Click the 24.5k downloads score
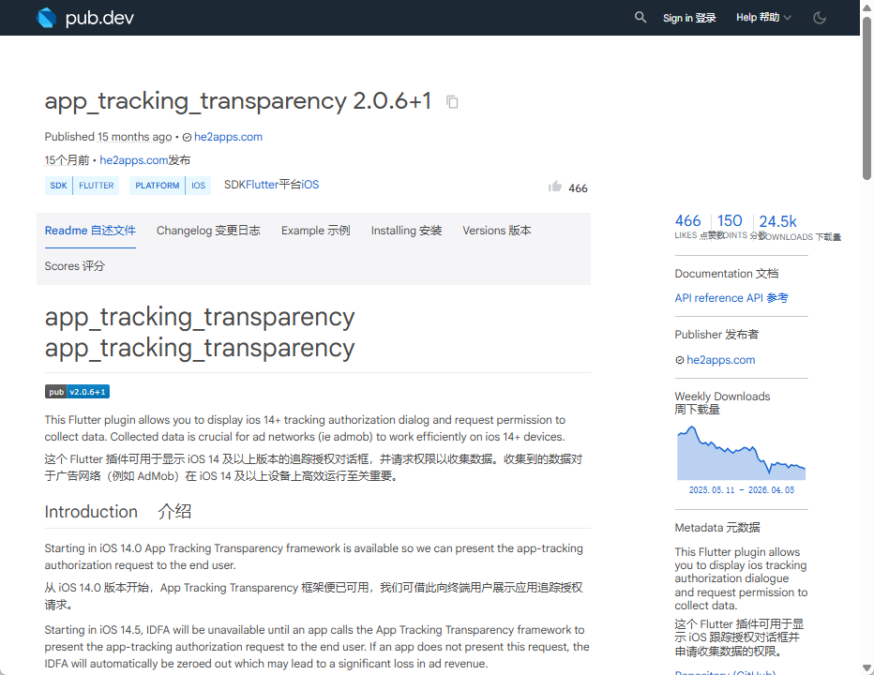 click(x=777, y=221)
